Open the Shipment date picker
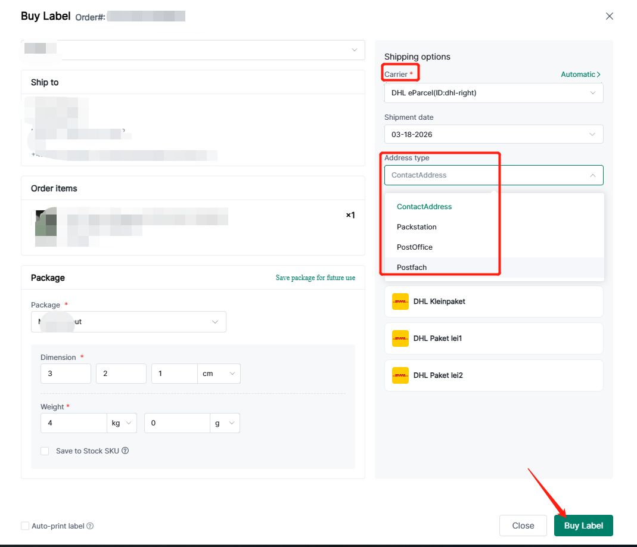Viewport: 637px width, 547px height. point(493,134)
